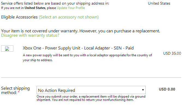
Task: Open 'Select an accessory not shown' link
Action: pyautogui.click(x=69, y=17)
